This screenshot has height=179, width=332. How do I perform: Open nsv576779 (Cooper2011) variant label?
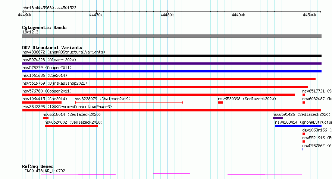coord(47,68)
